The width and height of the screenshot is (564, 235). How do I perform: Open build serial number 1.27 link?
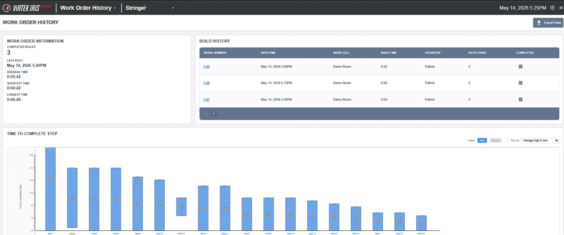pyautogui.click(x=206, y=99)
